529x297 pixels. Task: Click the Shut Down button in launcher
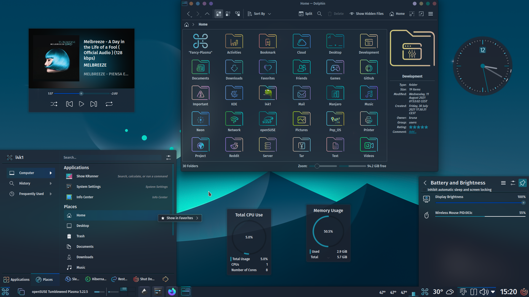(x=144, y=279)
